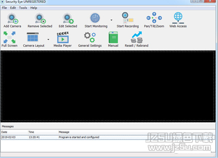Open the Tools menu

point(23,8)
